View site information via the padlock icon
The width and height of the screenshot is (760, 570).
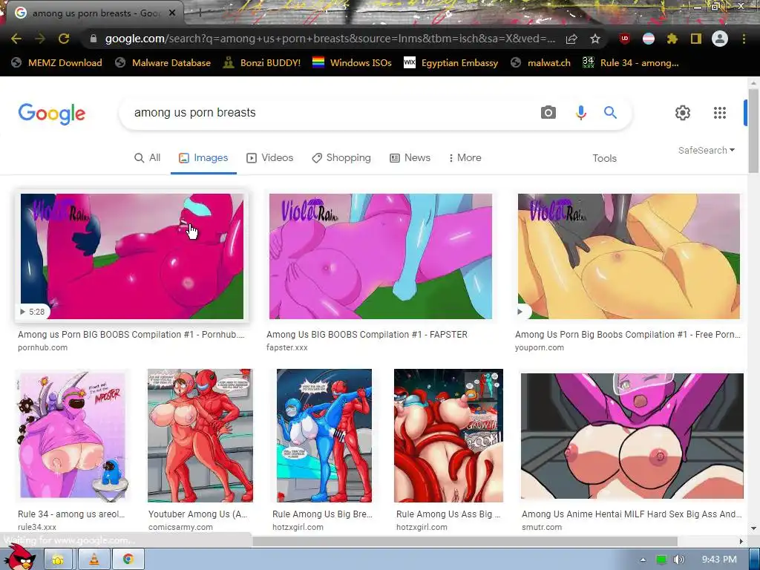click(94, 39)
